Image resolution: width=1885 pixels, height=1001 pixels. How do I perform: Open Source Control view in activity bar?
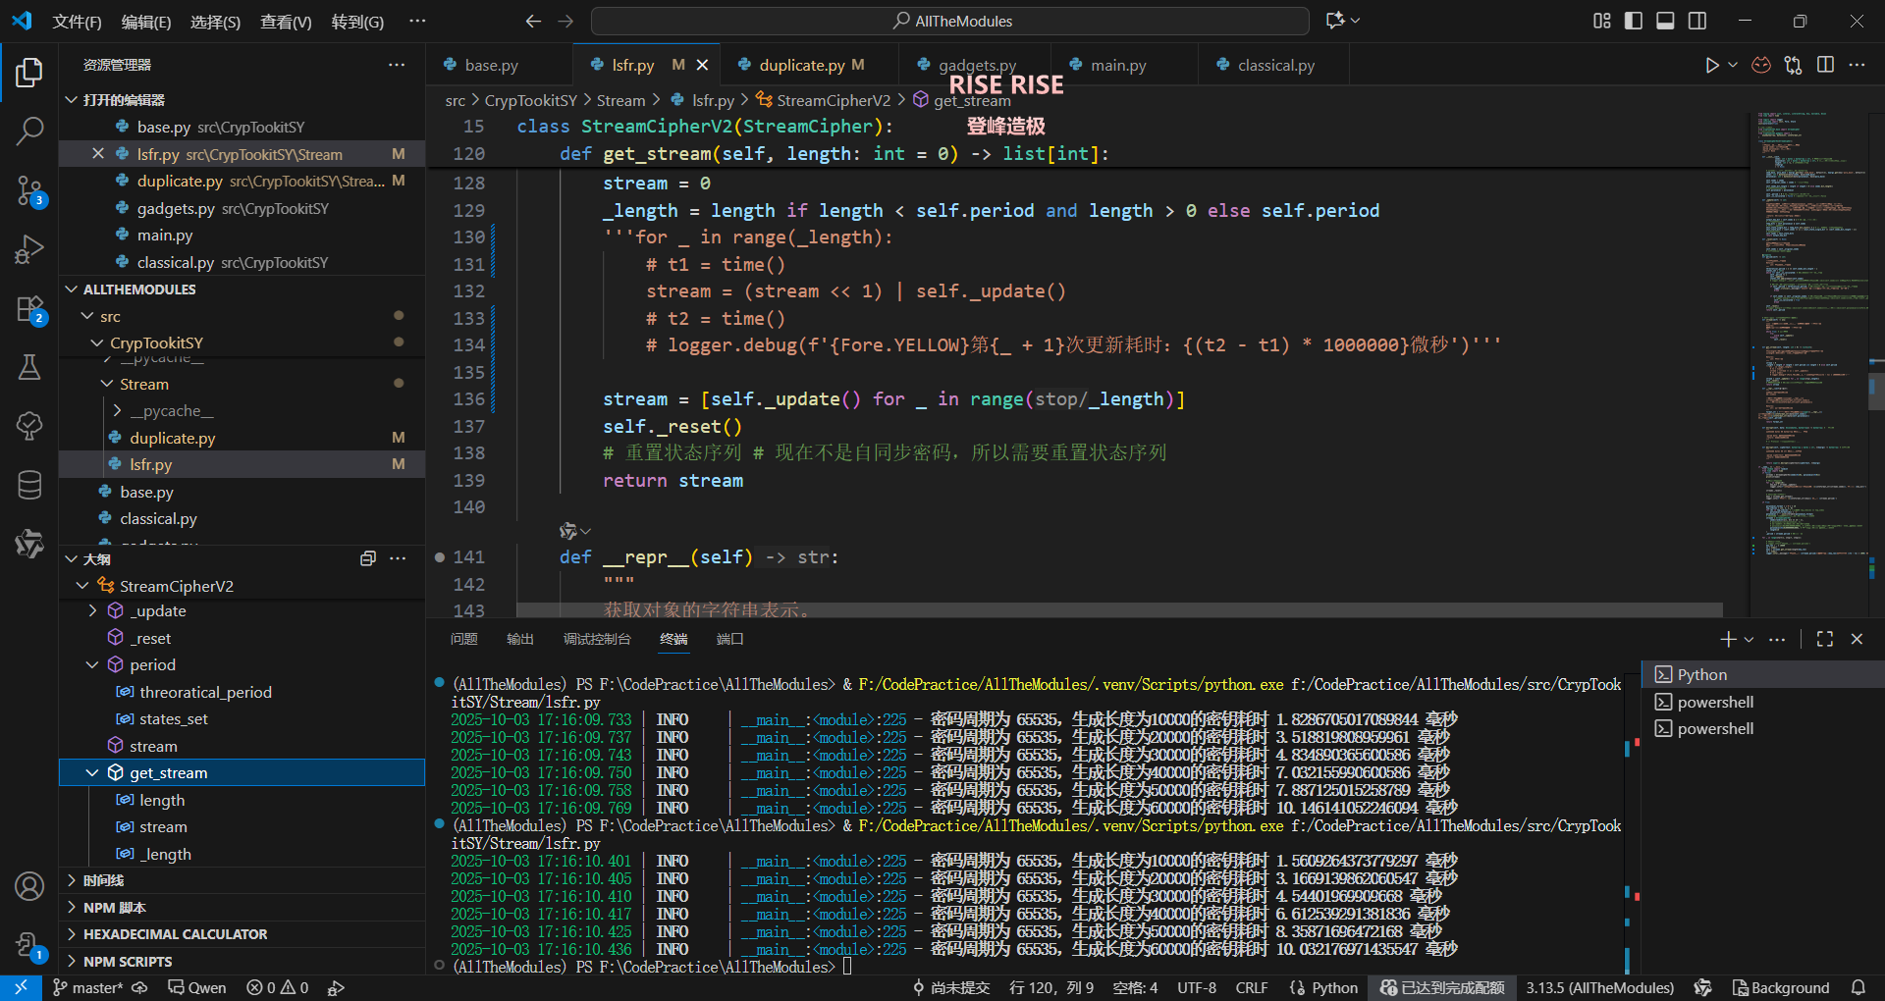tap(29, 190)
